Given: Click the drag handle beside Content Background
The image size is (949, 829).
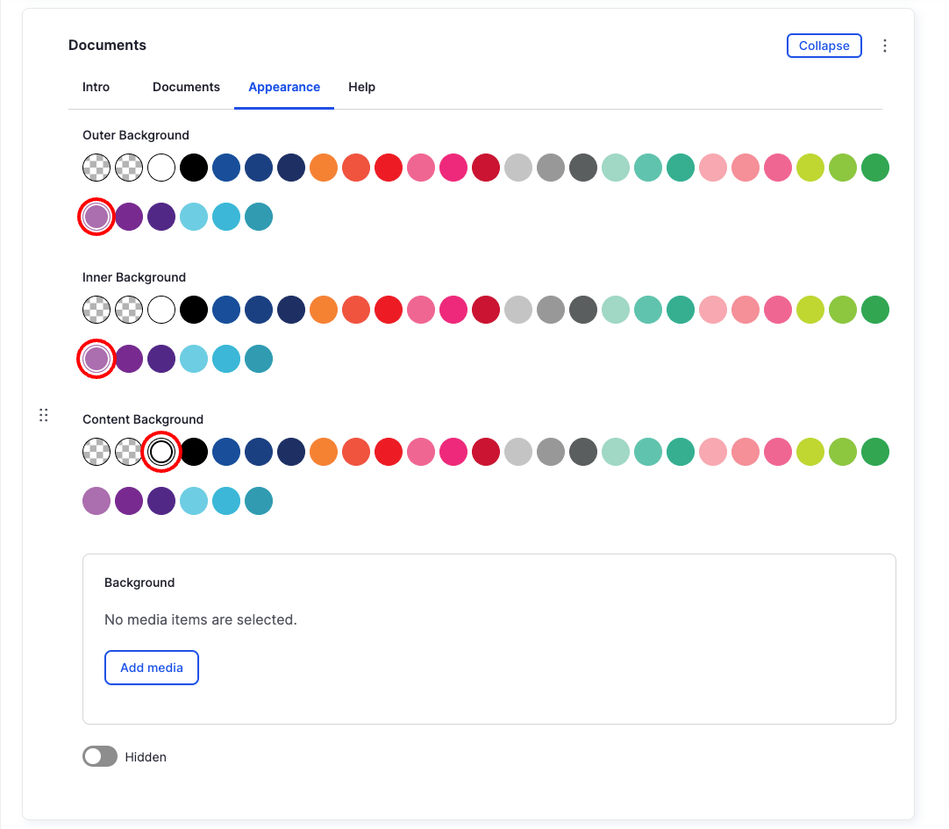Looking at the screenshot, I should pos(44,415).
